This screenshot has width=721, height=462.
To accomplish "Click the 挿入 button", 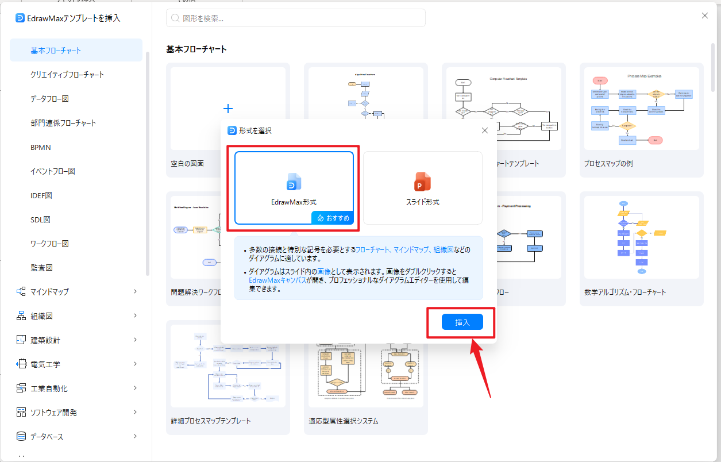I will pyautogui.click(x=462, y=322).
